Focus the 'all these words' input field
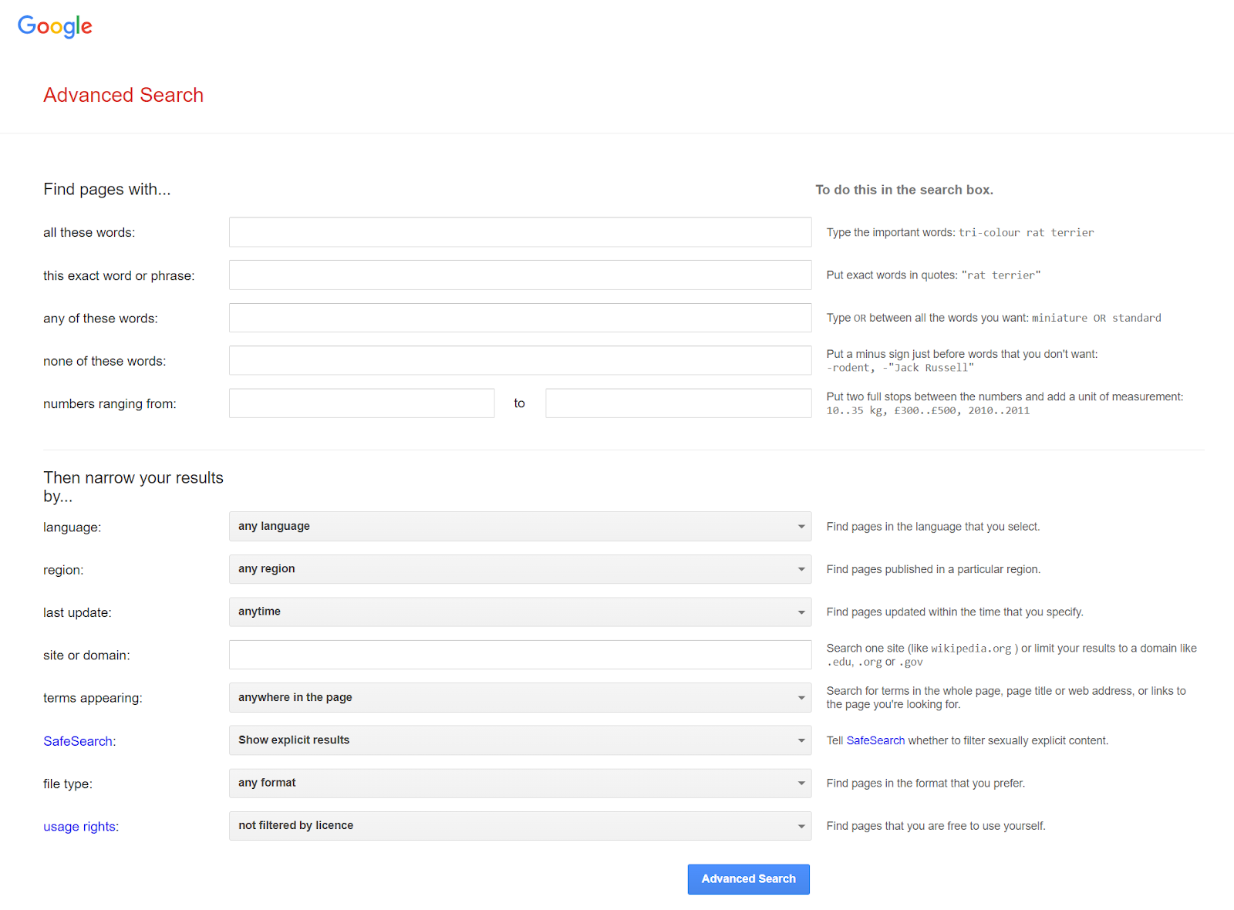 [x=520, y=232]
